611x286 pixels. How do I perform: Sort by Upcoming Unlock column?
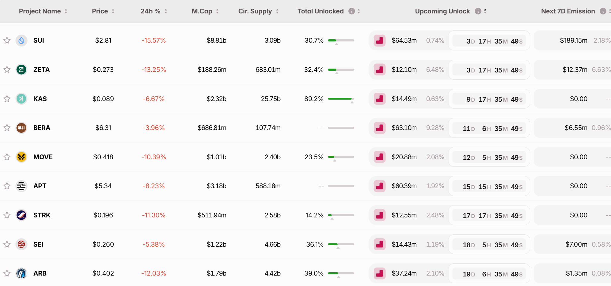pos(485,11)
